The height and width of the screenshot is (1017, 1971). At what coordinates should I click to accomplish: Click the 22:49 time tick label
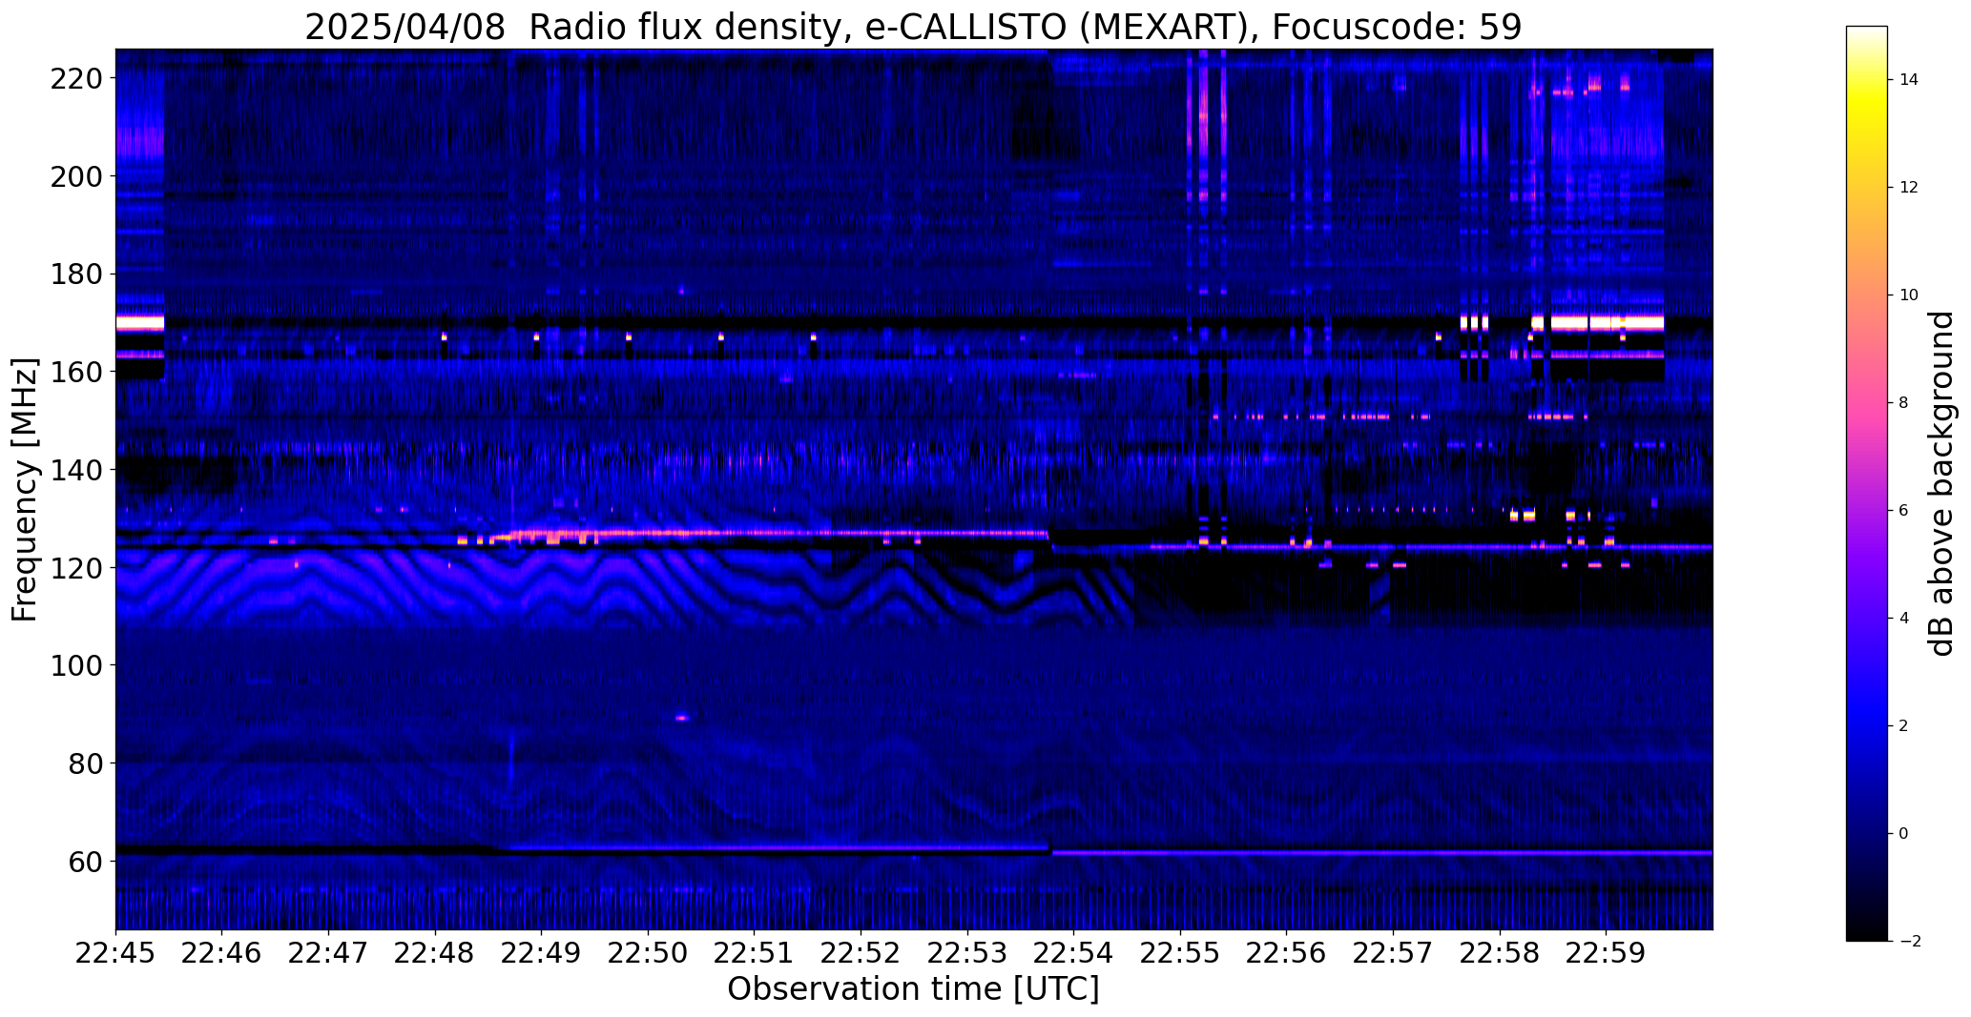pos(542,953)
